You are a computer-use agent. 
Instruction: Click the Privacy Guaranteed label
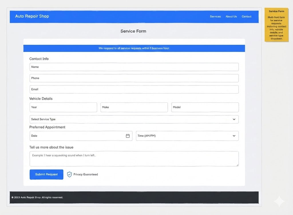click(86, 174)
